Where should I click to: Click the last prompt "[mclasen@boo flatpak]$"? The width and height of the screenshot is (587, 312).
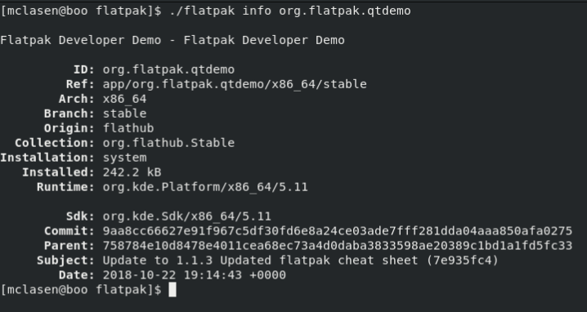[81, 290]
